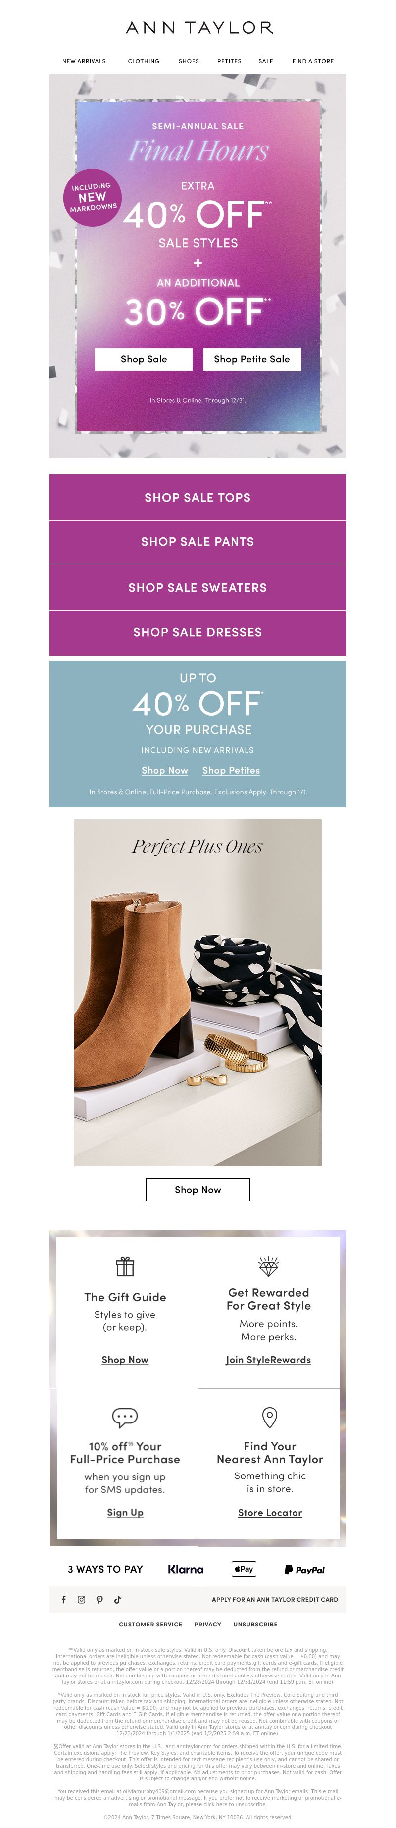396x1828 pixels.
Task: Click the Shop Petite Sale button
Action: point(252,359)
